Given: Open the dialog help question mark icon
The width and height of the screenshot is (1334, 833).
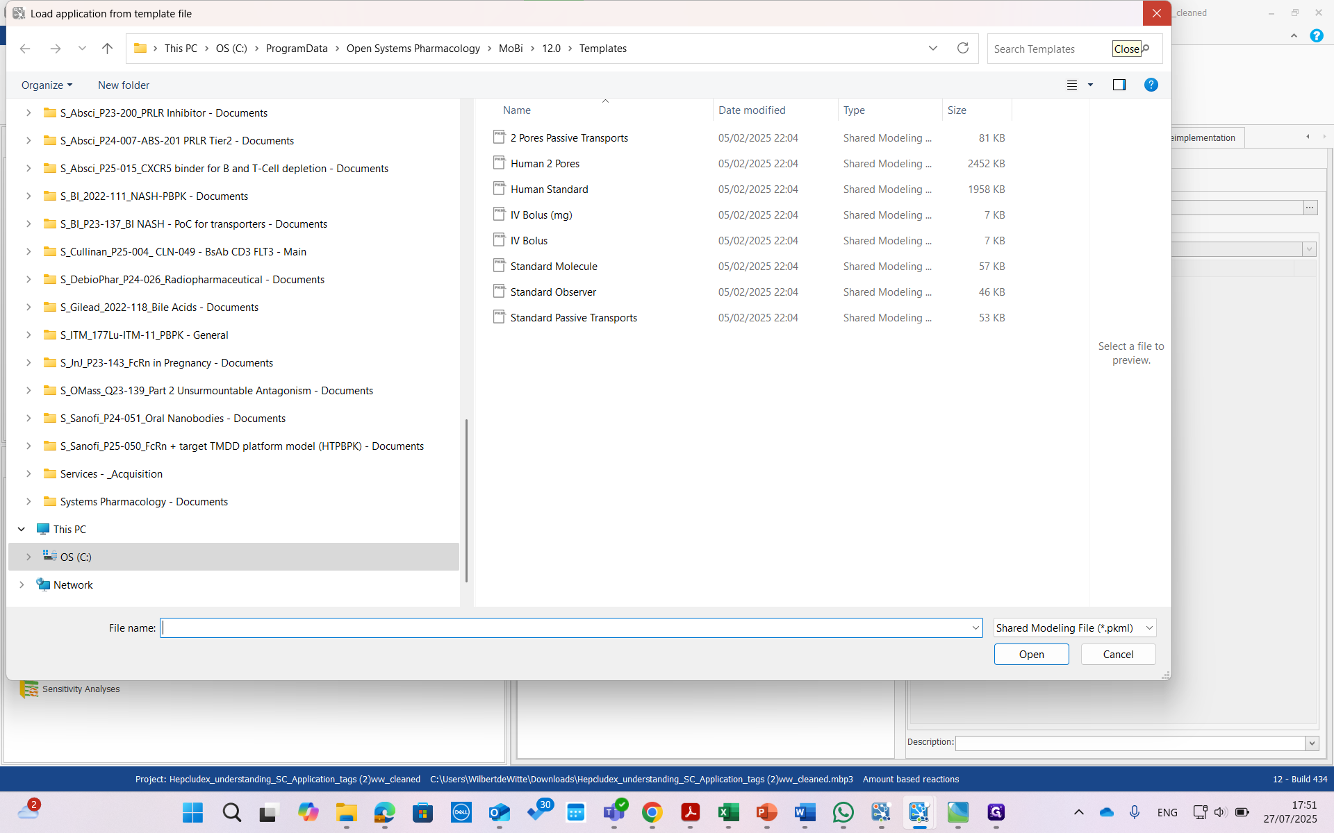Looking at the screenshot, I should [1151, 85].
